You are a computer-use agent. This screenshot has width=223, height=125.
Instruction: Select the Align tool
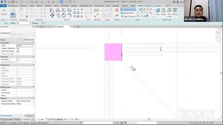click(x=52, y=10)
